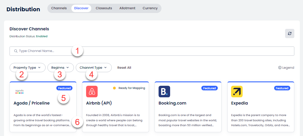303x136 pixels.
Task: Click the yellow Ready for Mapping dot
Action: 114,88
